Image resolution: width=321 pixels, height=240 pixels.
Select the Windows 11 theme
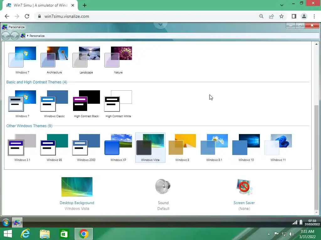coord(278,147)
